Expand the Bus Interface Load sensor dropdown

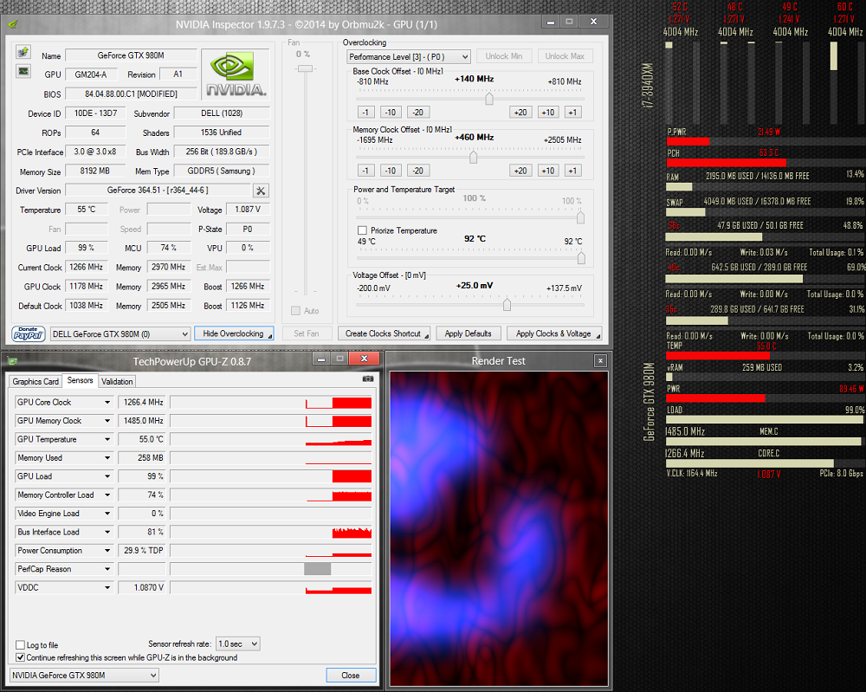107,532
